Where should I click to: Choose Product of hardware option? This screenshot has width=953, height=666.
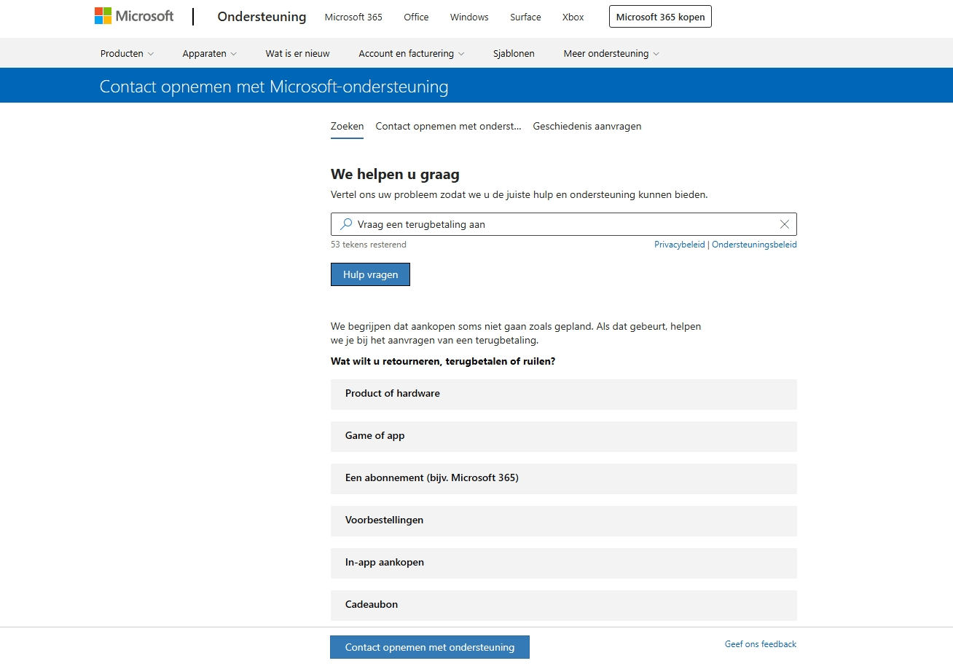point(564,394)
